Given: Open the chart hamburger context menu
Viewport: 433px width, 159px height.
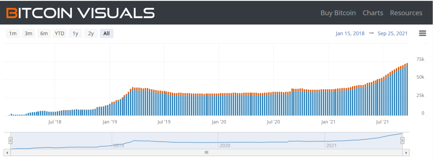Looking at the screenshot, I should coord(423,33).
